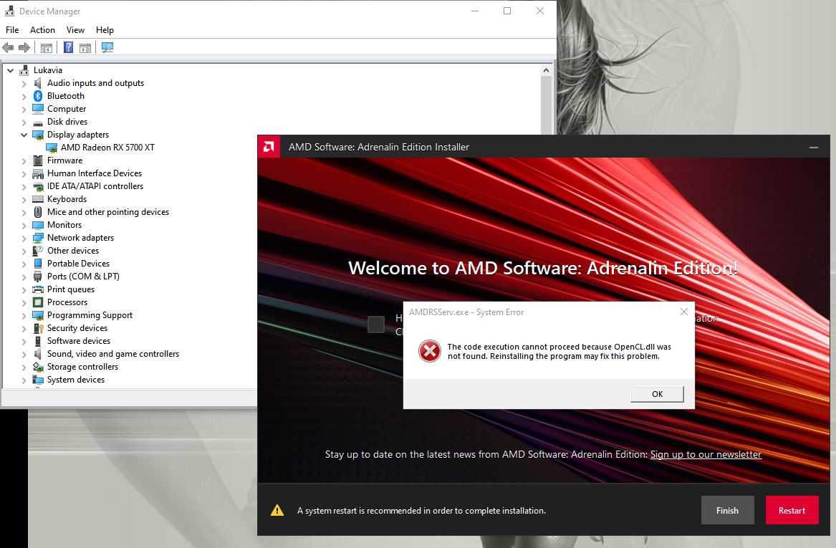Open the Help menu in Device Manager

(x=105, y=30)
